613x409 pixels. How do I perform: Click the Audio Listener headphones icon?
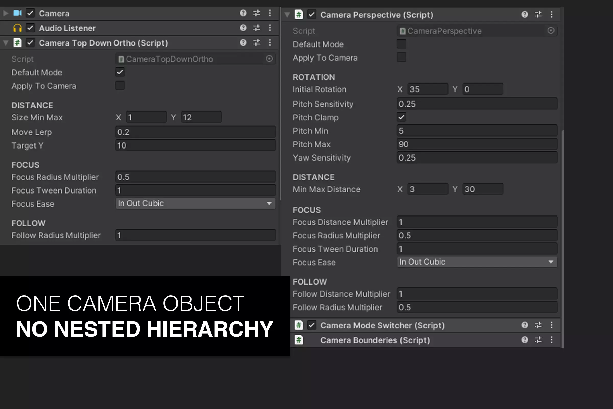pyautogui.click(x=17, y=28)
